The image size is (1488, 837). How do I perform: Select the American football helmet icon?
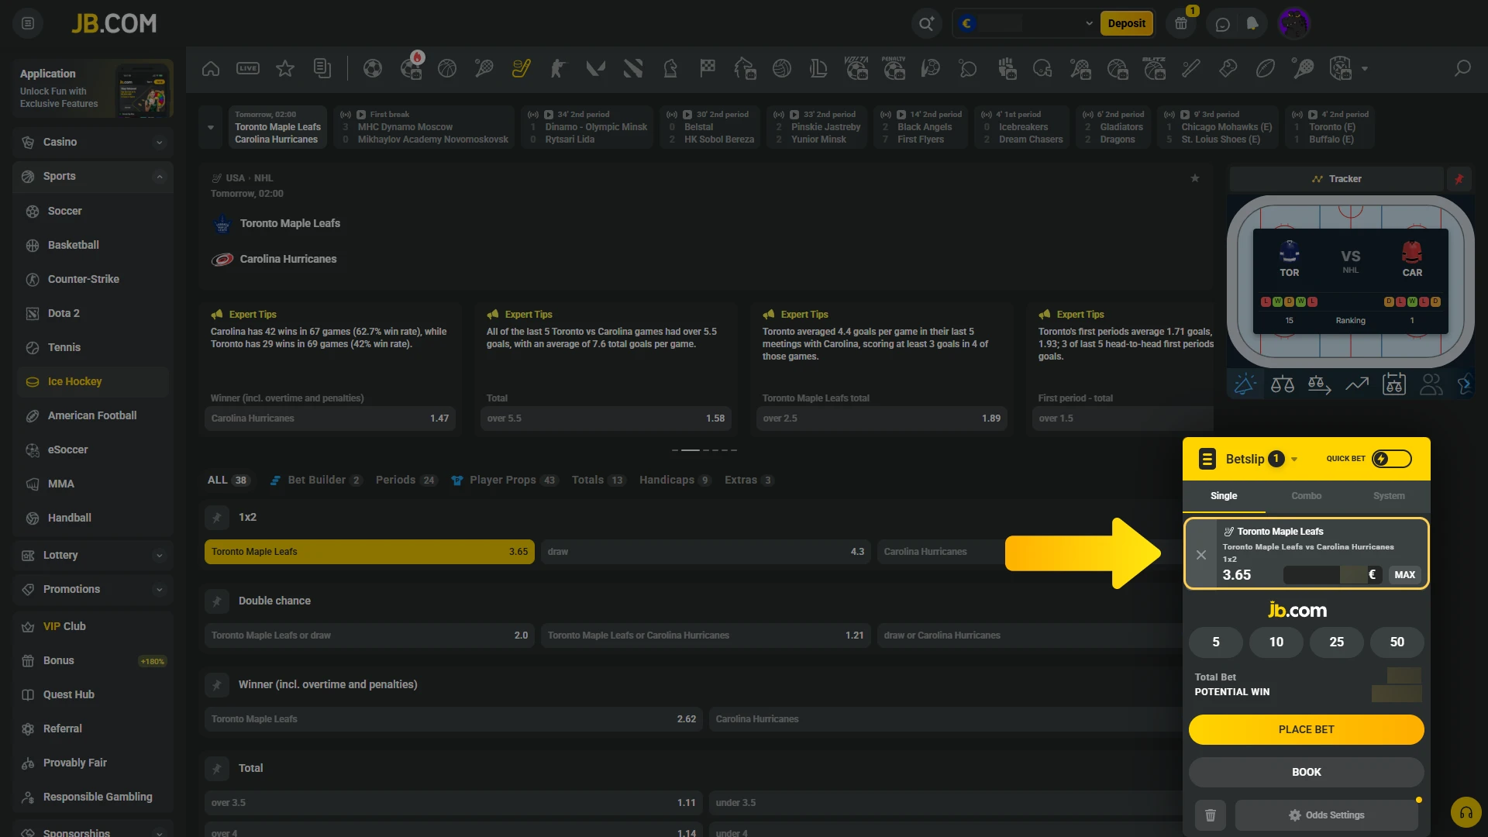point(1042,68)
